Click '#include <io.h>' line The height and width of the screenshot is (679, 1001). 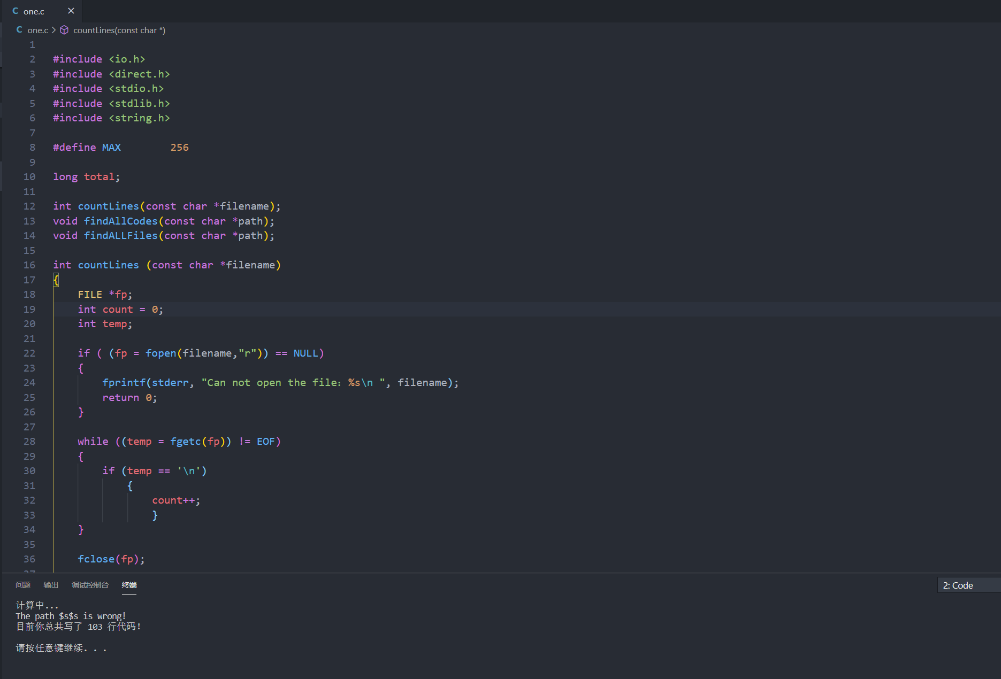coord(99,59)
